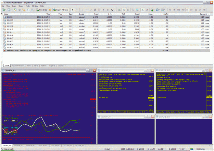Launch the MetaEditor icon
Viewport: 214px width, 151px height.
50,10
